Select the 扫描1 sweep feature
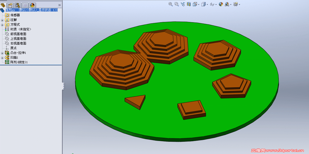Viewport: 309px width, 154px height. click(x=14, y=58)
